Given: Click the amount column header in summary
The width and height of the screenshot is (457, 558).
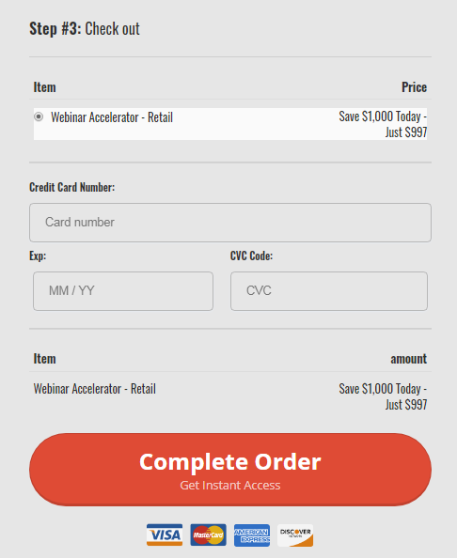Looking at the screenshot, I should point(408,359).
